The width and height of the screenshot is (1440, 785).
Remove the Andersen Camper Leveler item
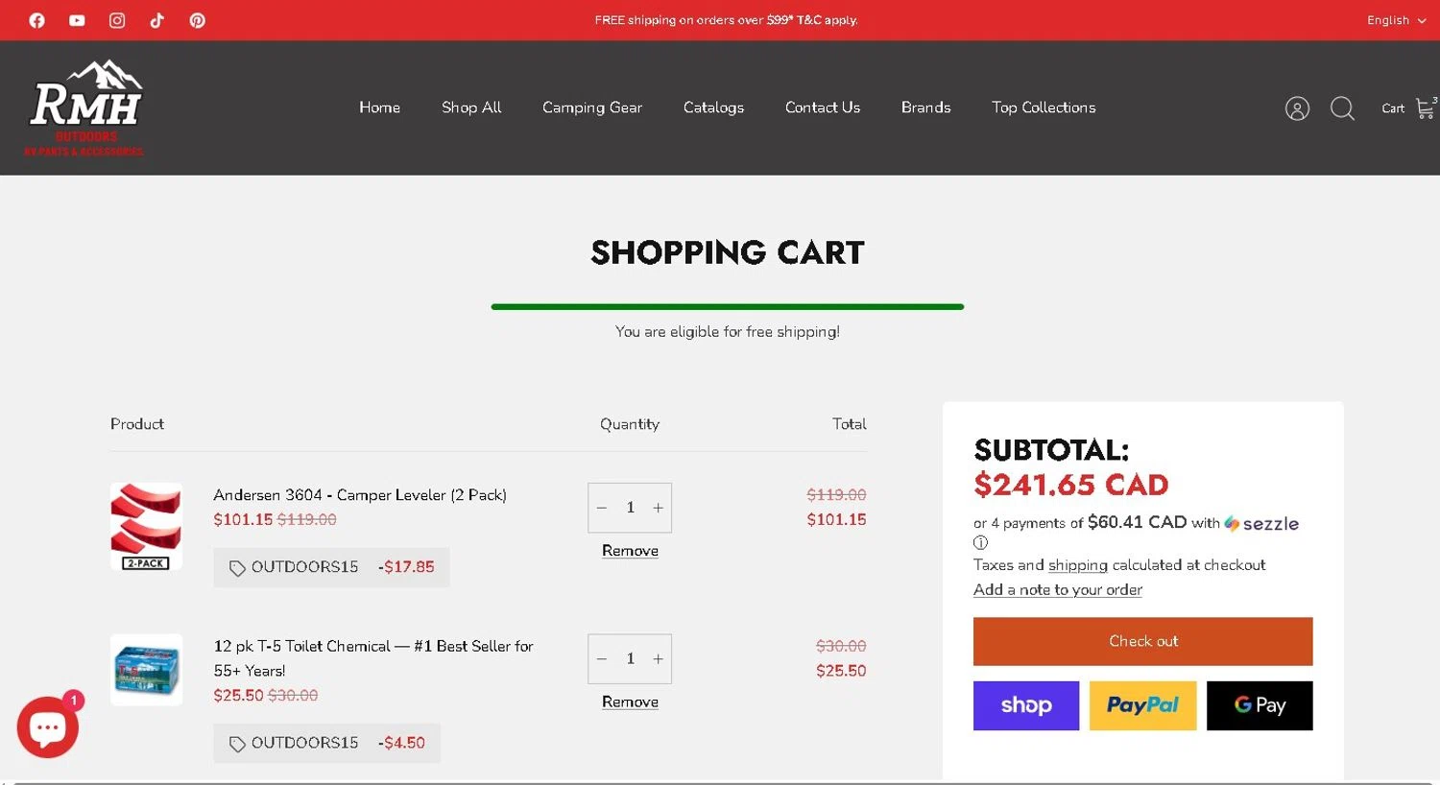[630, 551]
